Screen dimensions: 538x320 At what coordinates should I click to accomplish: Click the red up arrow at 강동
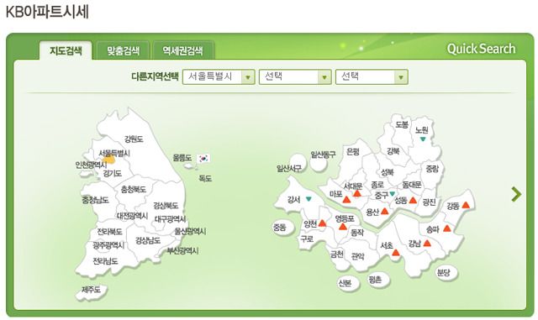(466, 205)
